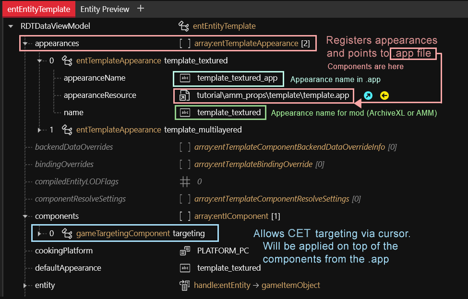Expand the template_multilayered appearance entry
This screenshot has height=299, width=468.
[40, 130]
